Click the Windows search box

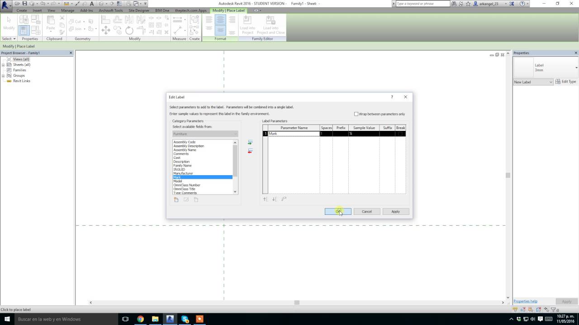pyautogui.click(x=66, y=319)
